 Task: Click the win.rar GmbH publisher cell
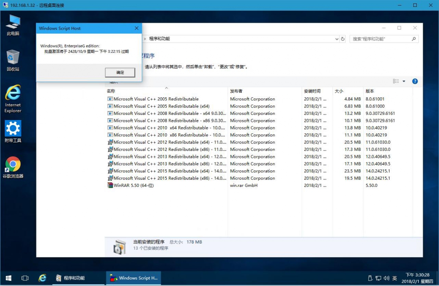coord(244,185)
